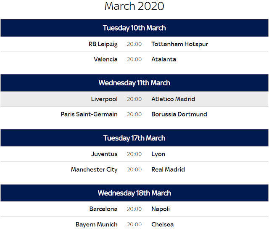Click on Napoli

click(161, 209)
